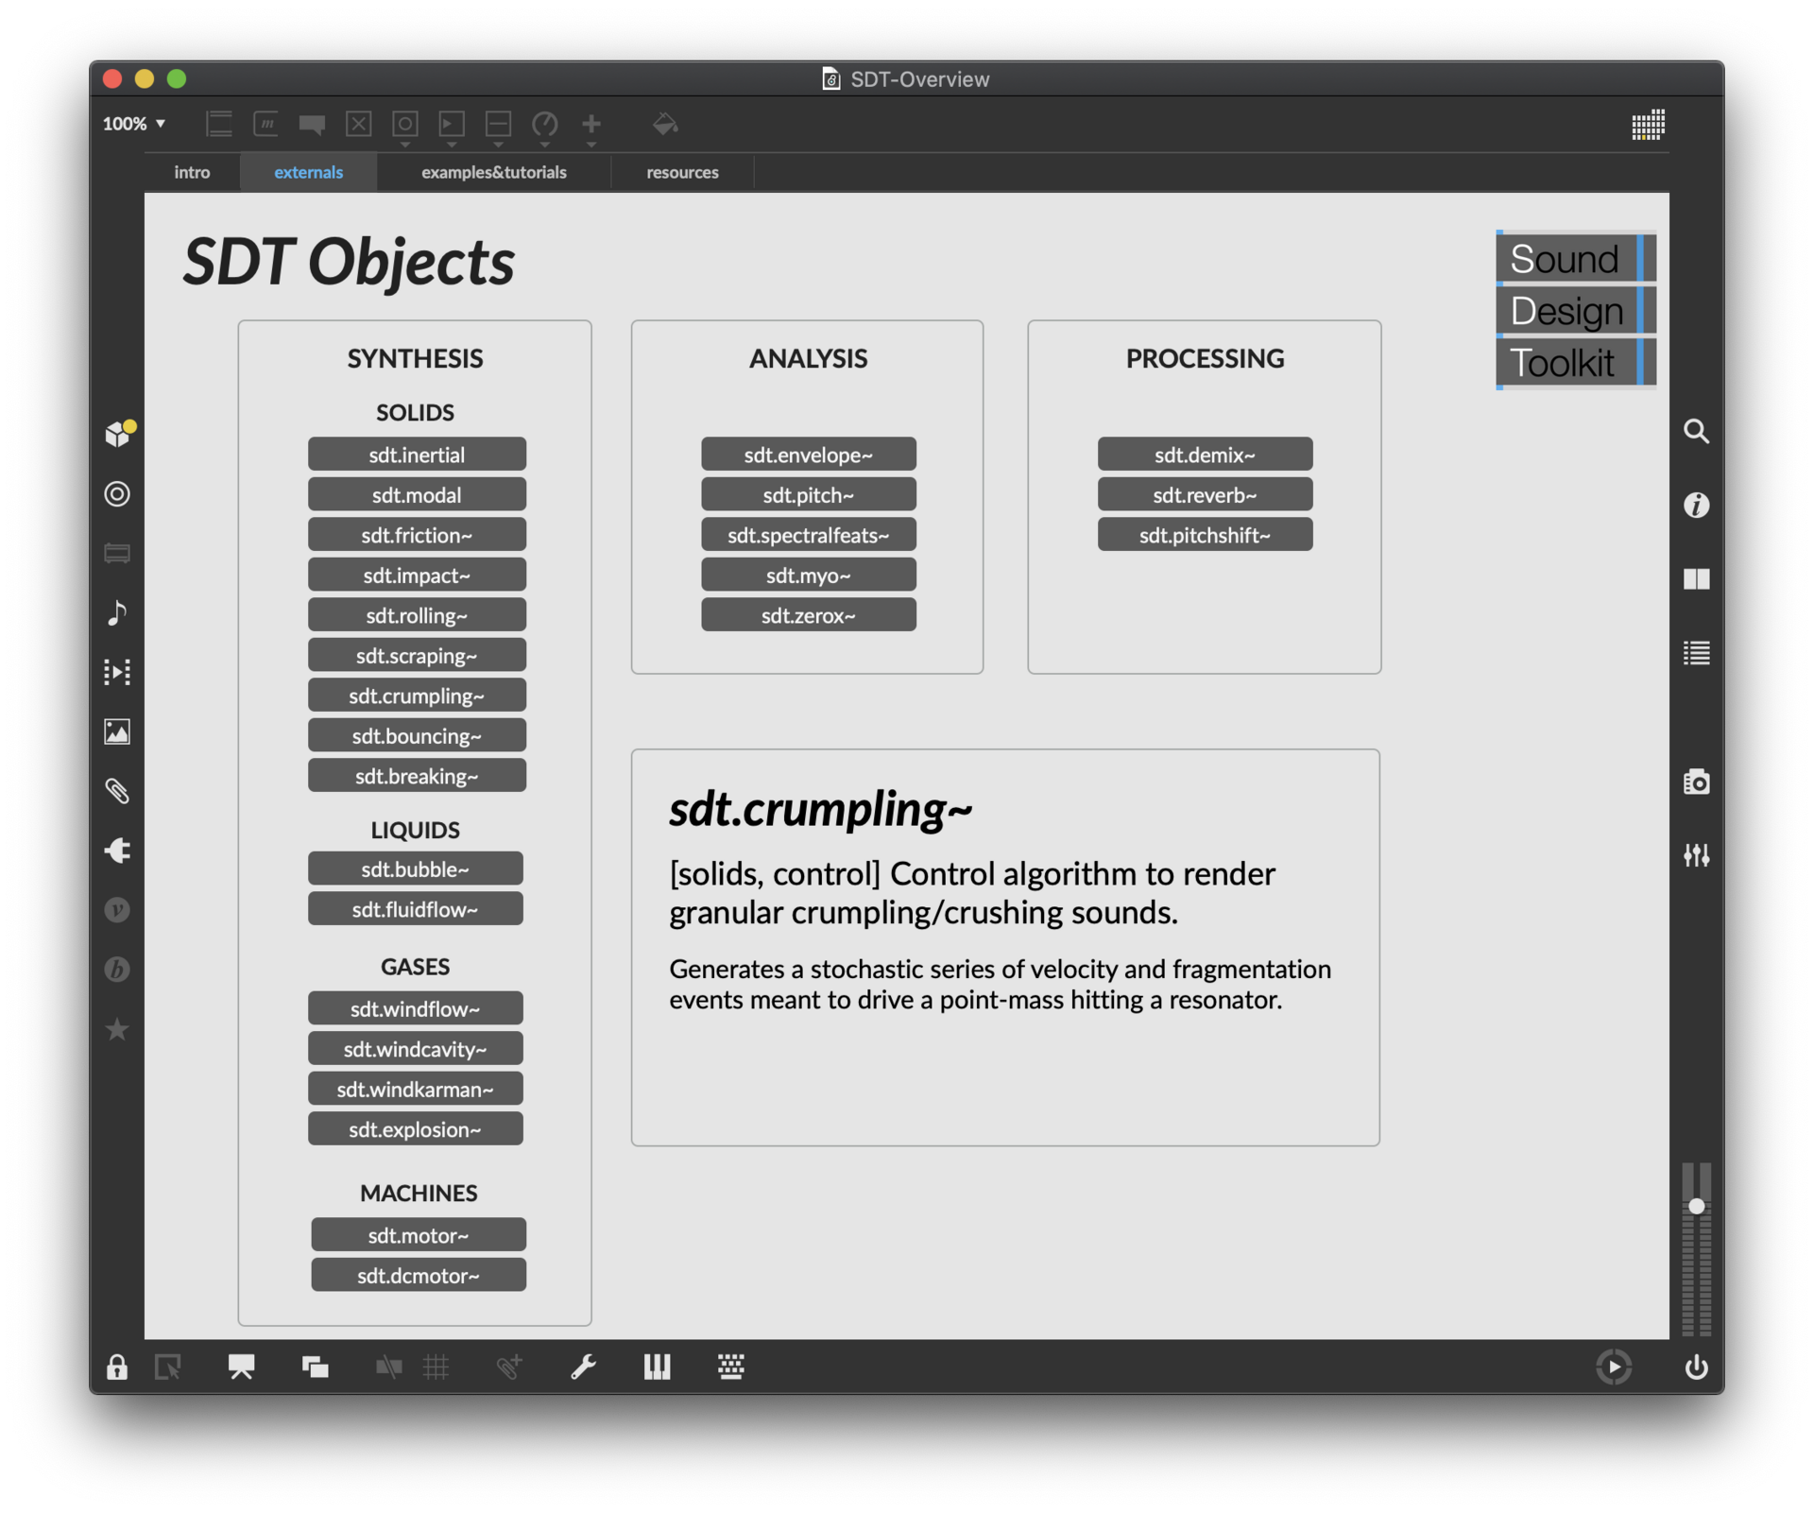Expand the add-object plus dropdown arrow
Screen dimensions: 1814x1513
[591, 146]
